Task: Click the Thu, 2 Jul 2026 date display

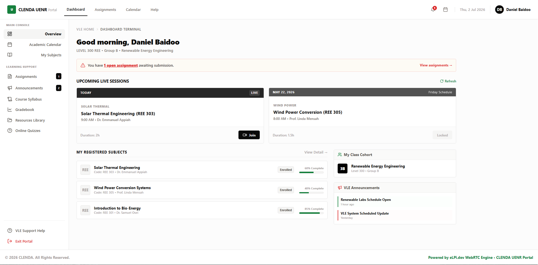Action: (x=472, y=10)
